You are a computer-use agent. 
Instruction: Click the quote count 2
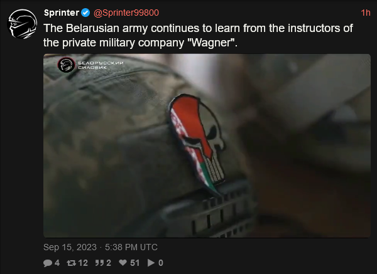109,263
